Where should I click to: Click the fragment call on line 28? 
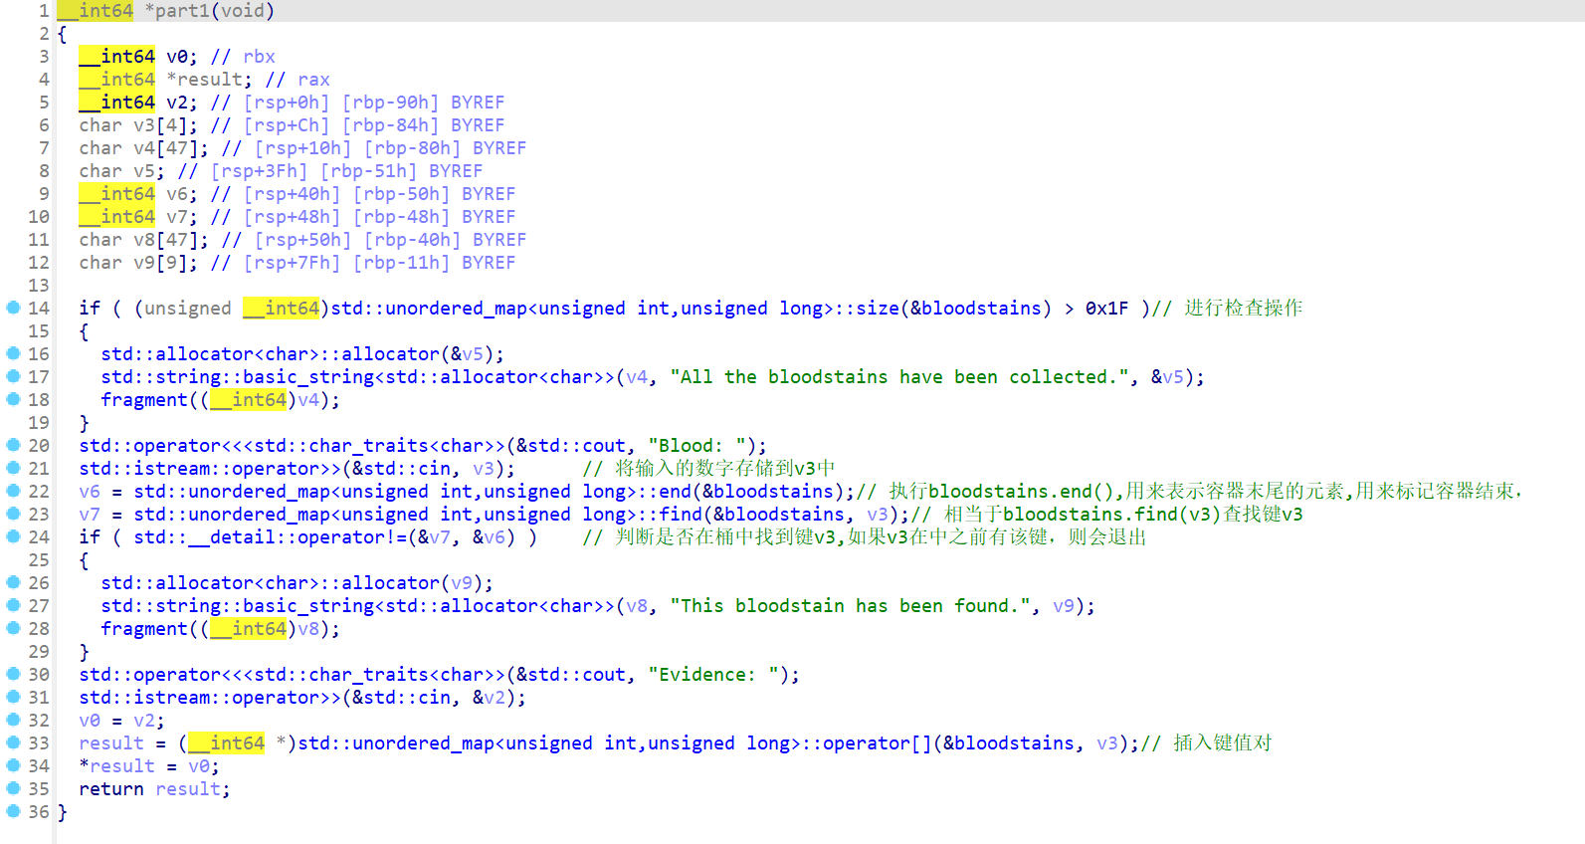[x=144, y=629]
